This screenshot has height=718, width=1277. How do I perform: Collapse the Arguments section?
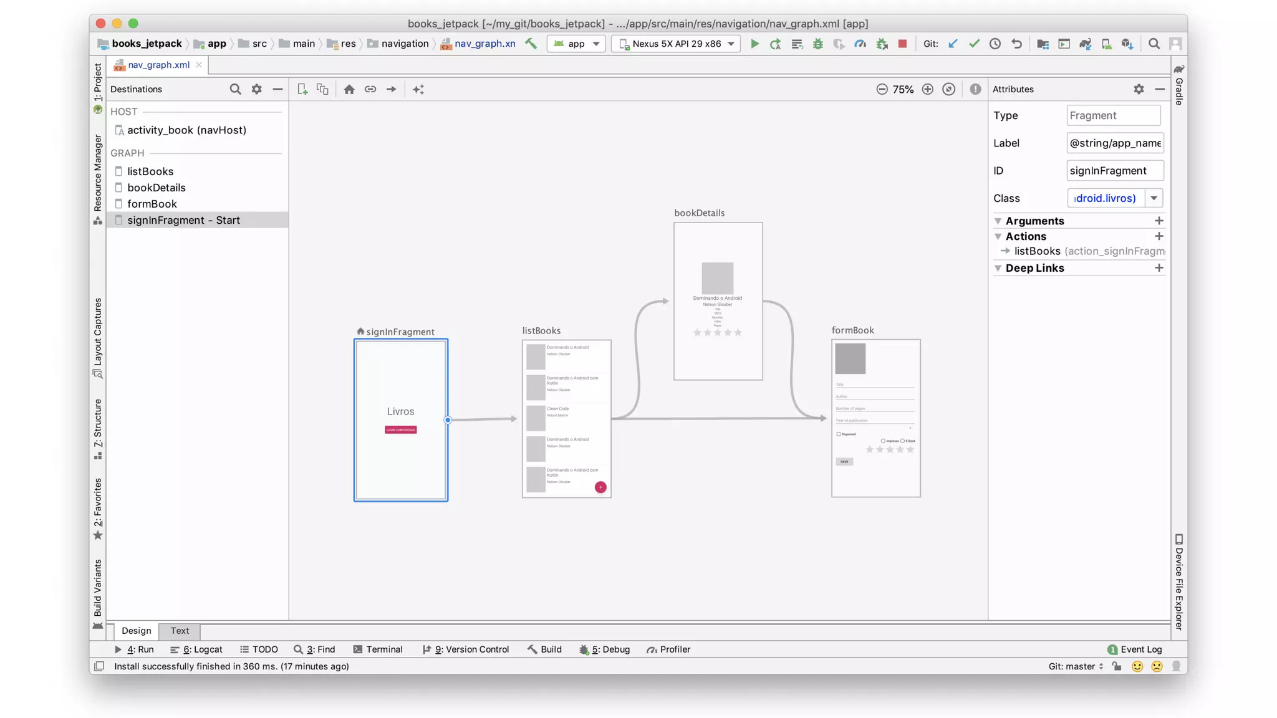coord(998,221)
